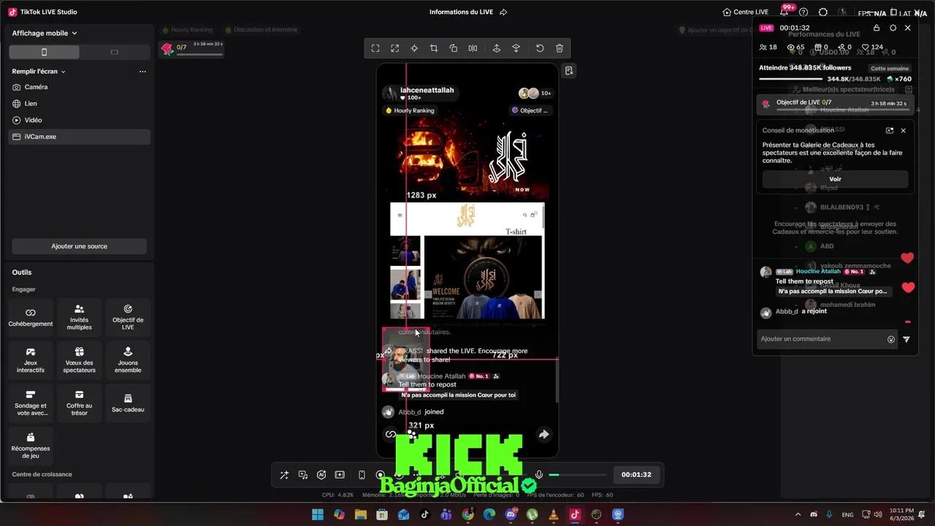The height and width of the screenshot is (526, 935).
Task: Open Sac-cadeau tool
Action: coord(128,403)
